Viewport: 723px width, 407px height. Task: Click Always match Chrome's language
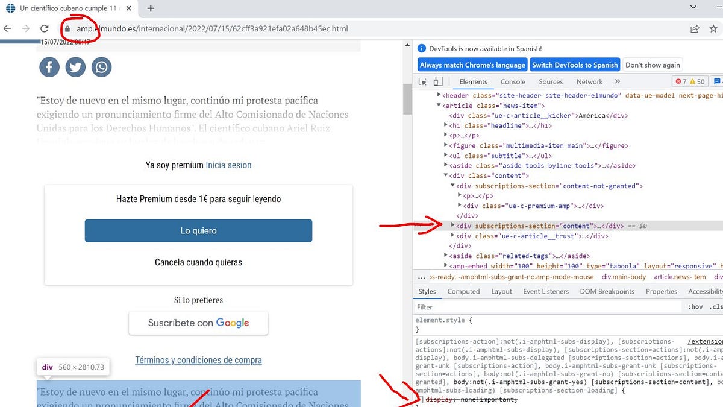pos(472,65)
